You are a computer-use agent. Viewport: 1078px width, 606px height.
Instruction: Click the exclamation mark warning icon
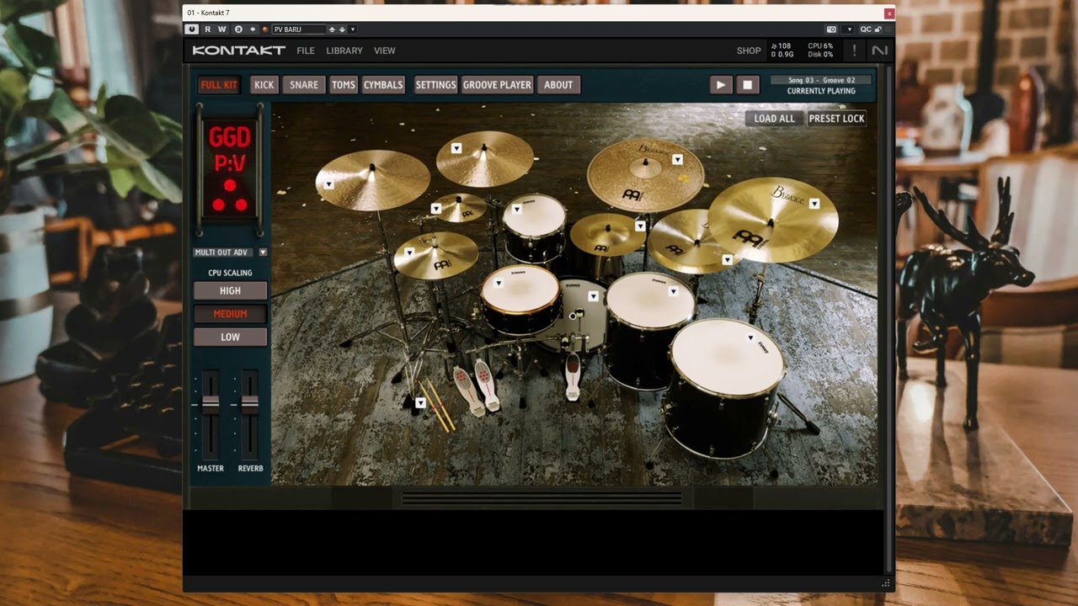tap(854, 50)
